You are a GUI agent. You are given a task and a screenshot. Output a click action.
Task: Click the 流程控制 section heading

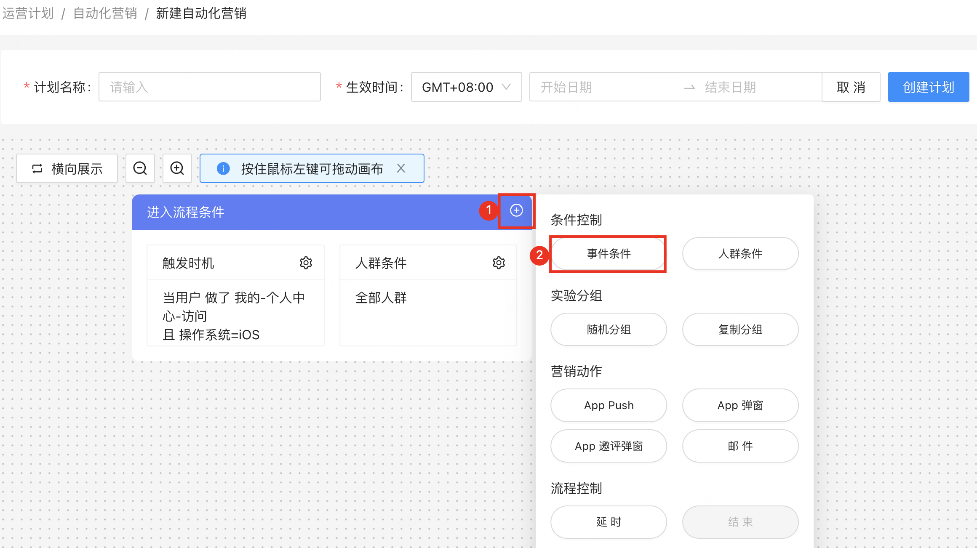click(577, 488)
